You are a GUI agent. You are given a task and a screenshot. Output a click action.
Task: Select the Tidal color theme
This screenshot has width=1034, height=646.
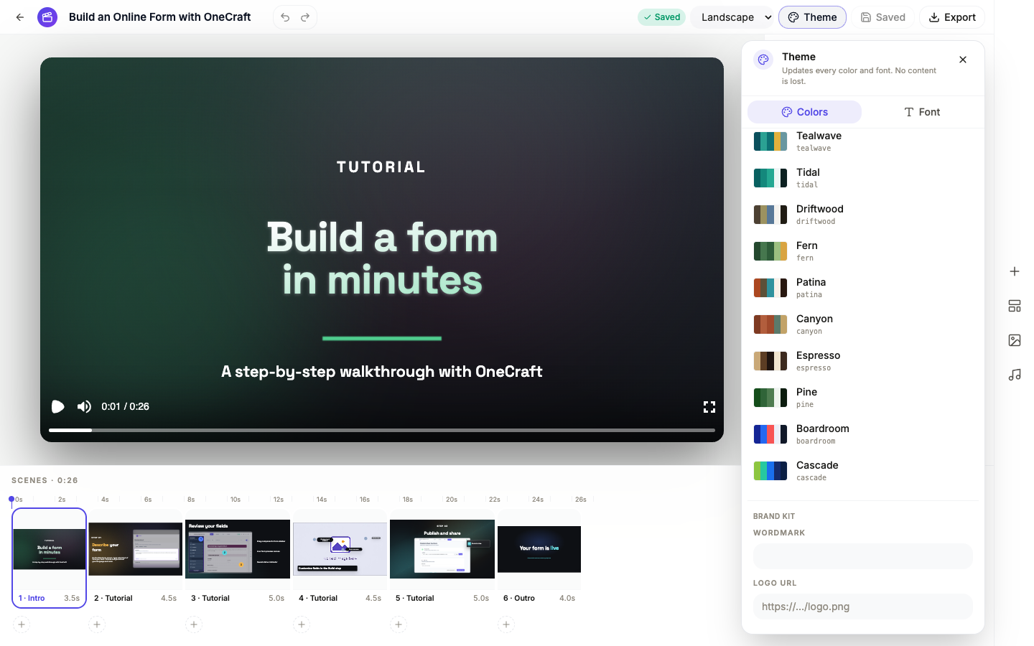click(863, 178)
